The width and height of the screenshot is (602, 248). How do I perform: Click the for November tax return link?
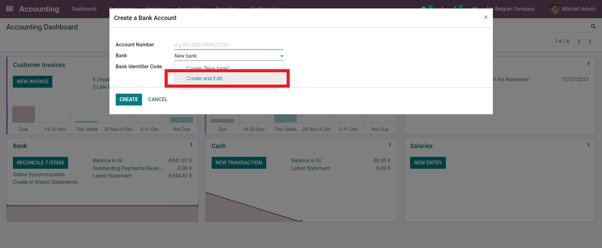click(511, 79)
